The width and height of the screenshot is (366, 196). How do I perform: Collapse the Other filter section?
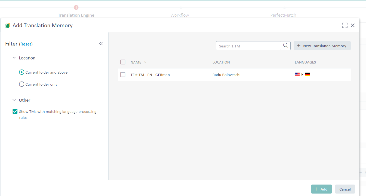coord(14,100)
